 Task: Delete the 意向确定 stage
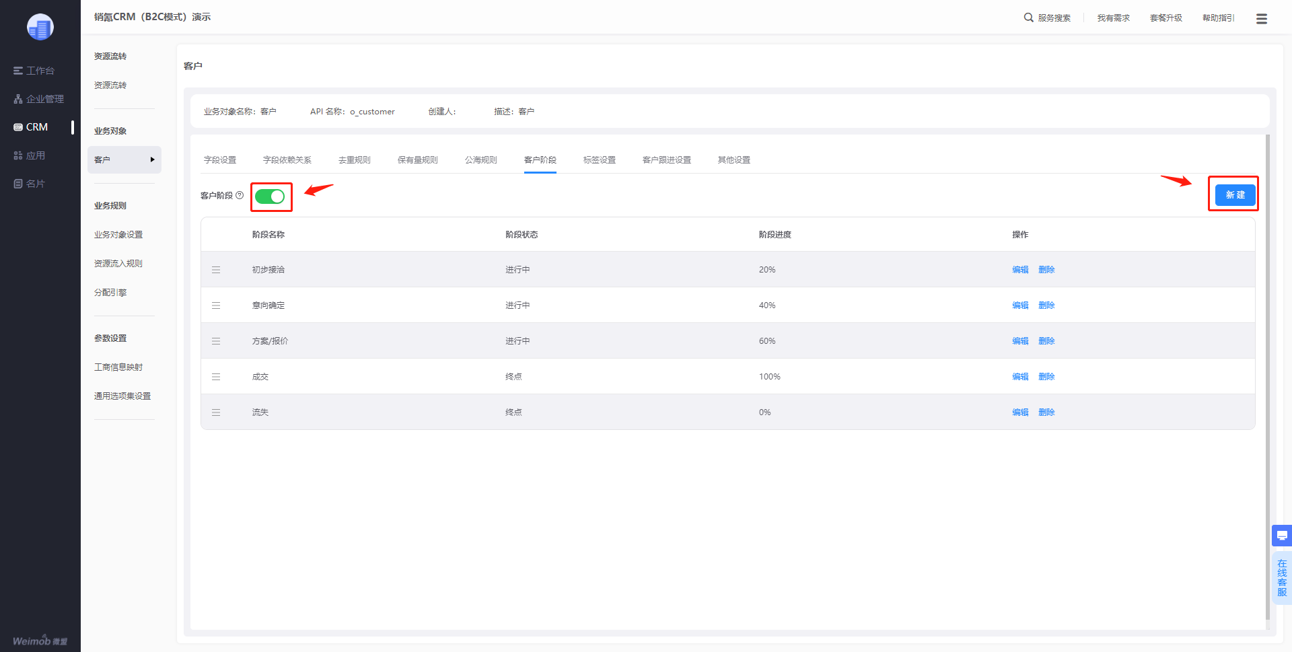1047,305
